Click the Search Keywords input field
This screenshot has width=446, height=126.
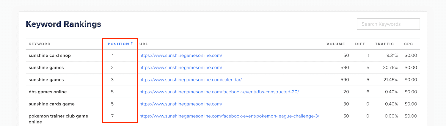click(388, 24)
